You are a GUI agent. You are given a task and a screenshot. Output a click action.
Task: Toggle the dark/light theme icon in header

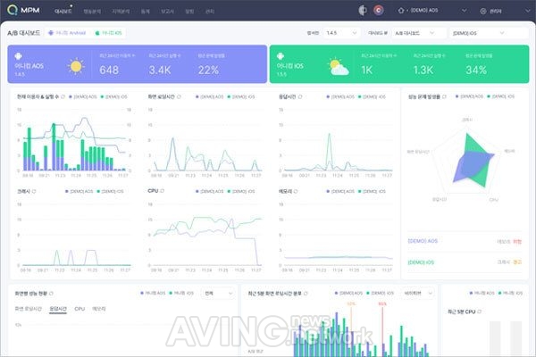click(363, 10)
